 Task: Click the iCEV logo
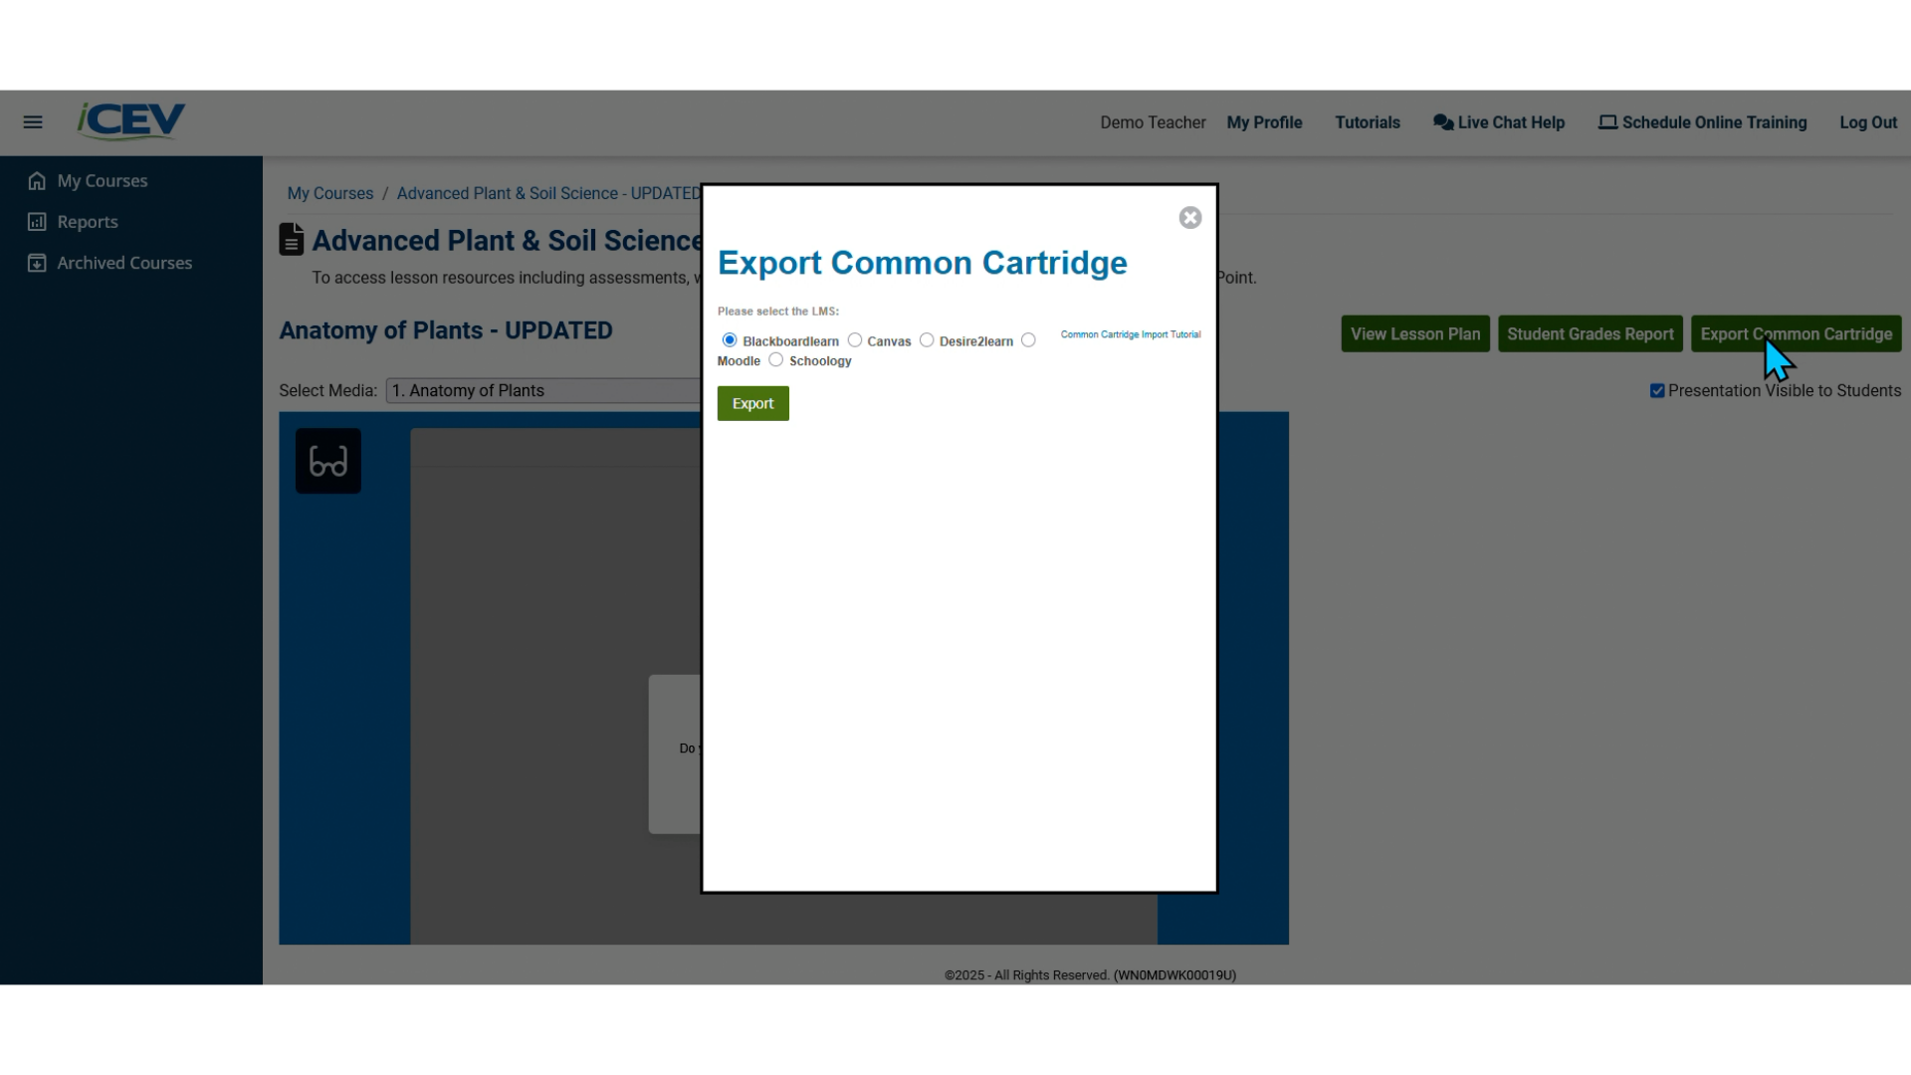(131, 120)
